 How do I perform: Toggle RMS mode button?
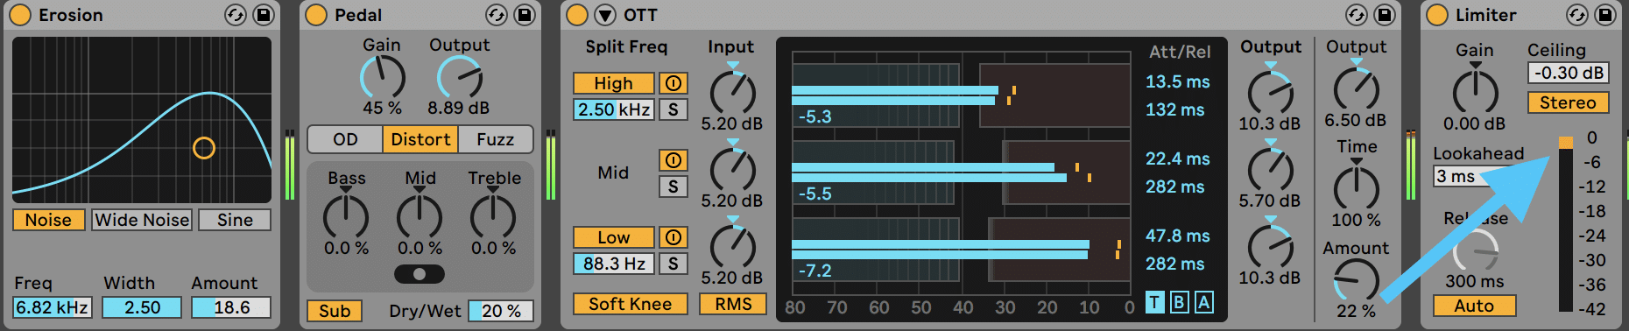point(733,304)
